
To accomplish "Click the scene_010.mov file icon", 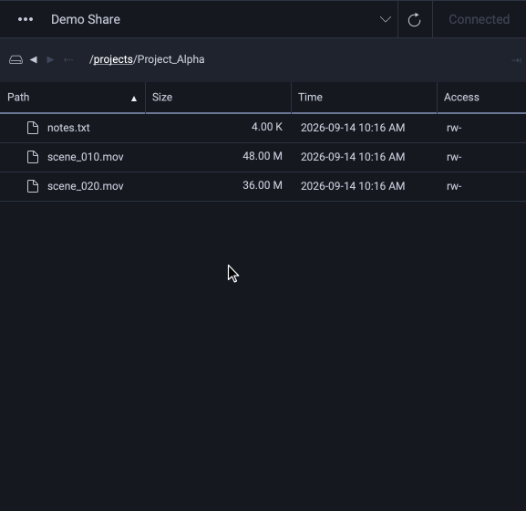I will 33,157.
